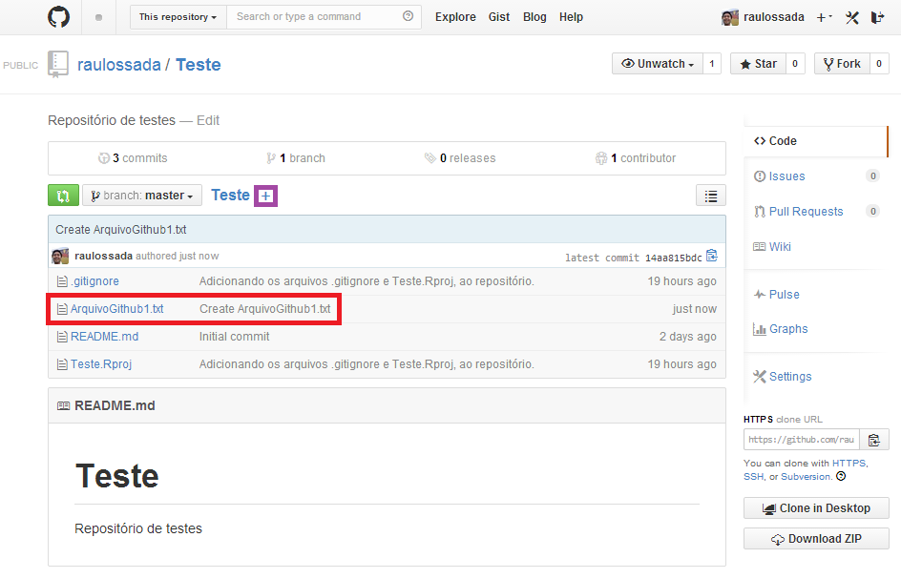View the 1 contributor page
The image size is (901, 579).
pyautogui.click(x=636, y=158)
